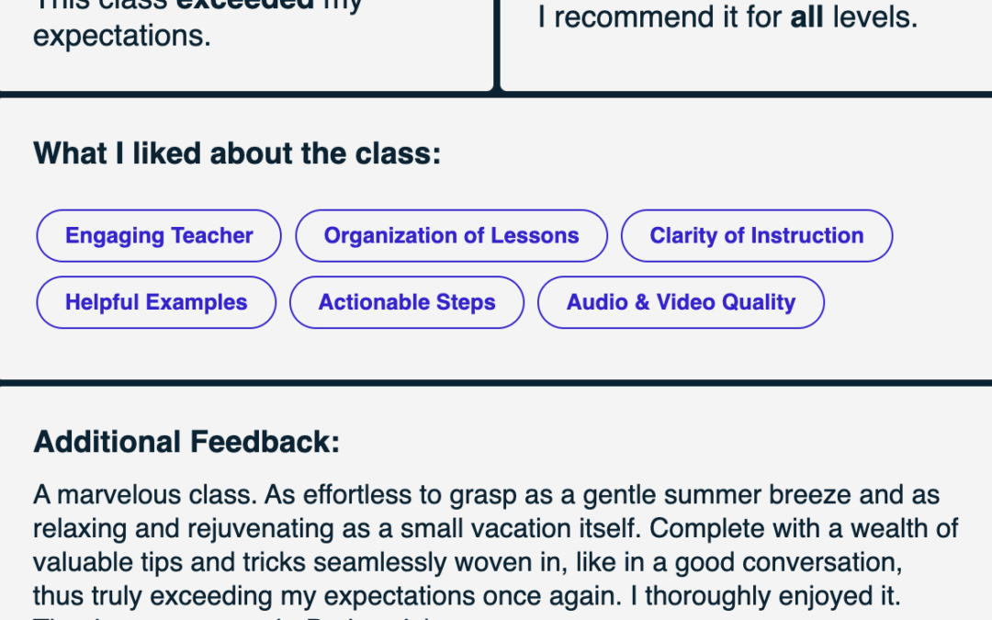Click the line starting 'relaxing and rejuvenating'
Image resolution: width=992 pixels, height=620 pixels.
tap(495, 529)
